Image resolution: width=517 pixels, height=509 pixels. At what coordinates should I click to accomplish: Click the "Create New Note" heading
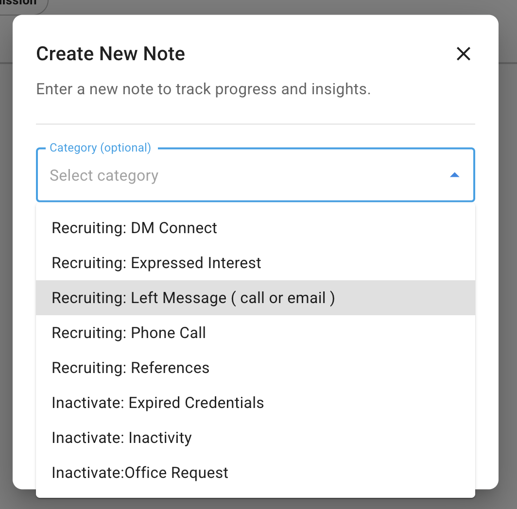click(111, 53)
